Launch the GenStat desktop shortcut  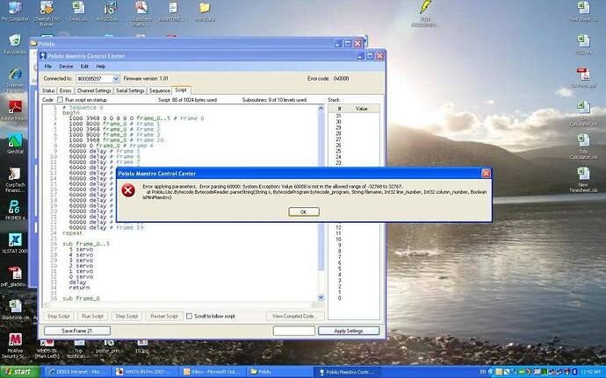pyautogui.click(x=15, y=142)
